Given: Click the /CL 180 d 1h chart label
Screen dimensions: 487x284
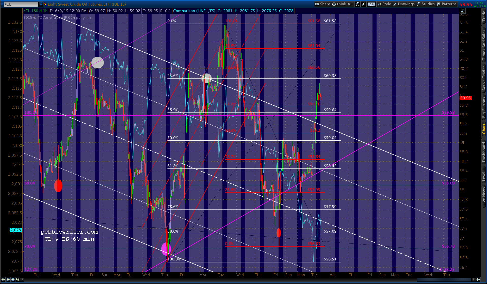Looking at the screenshot, I should 36,11.
